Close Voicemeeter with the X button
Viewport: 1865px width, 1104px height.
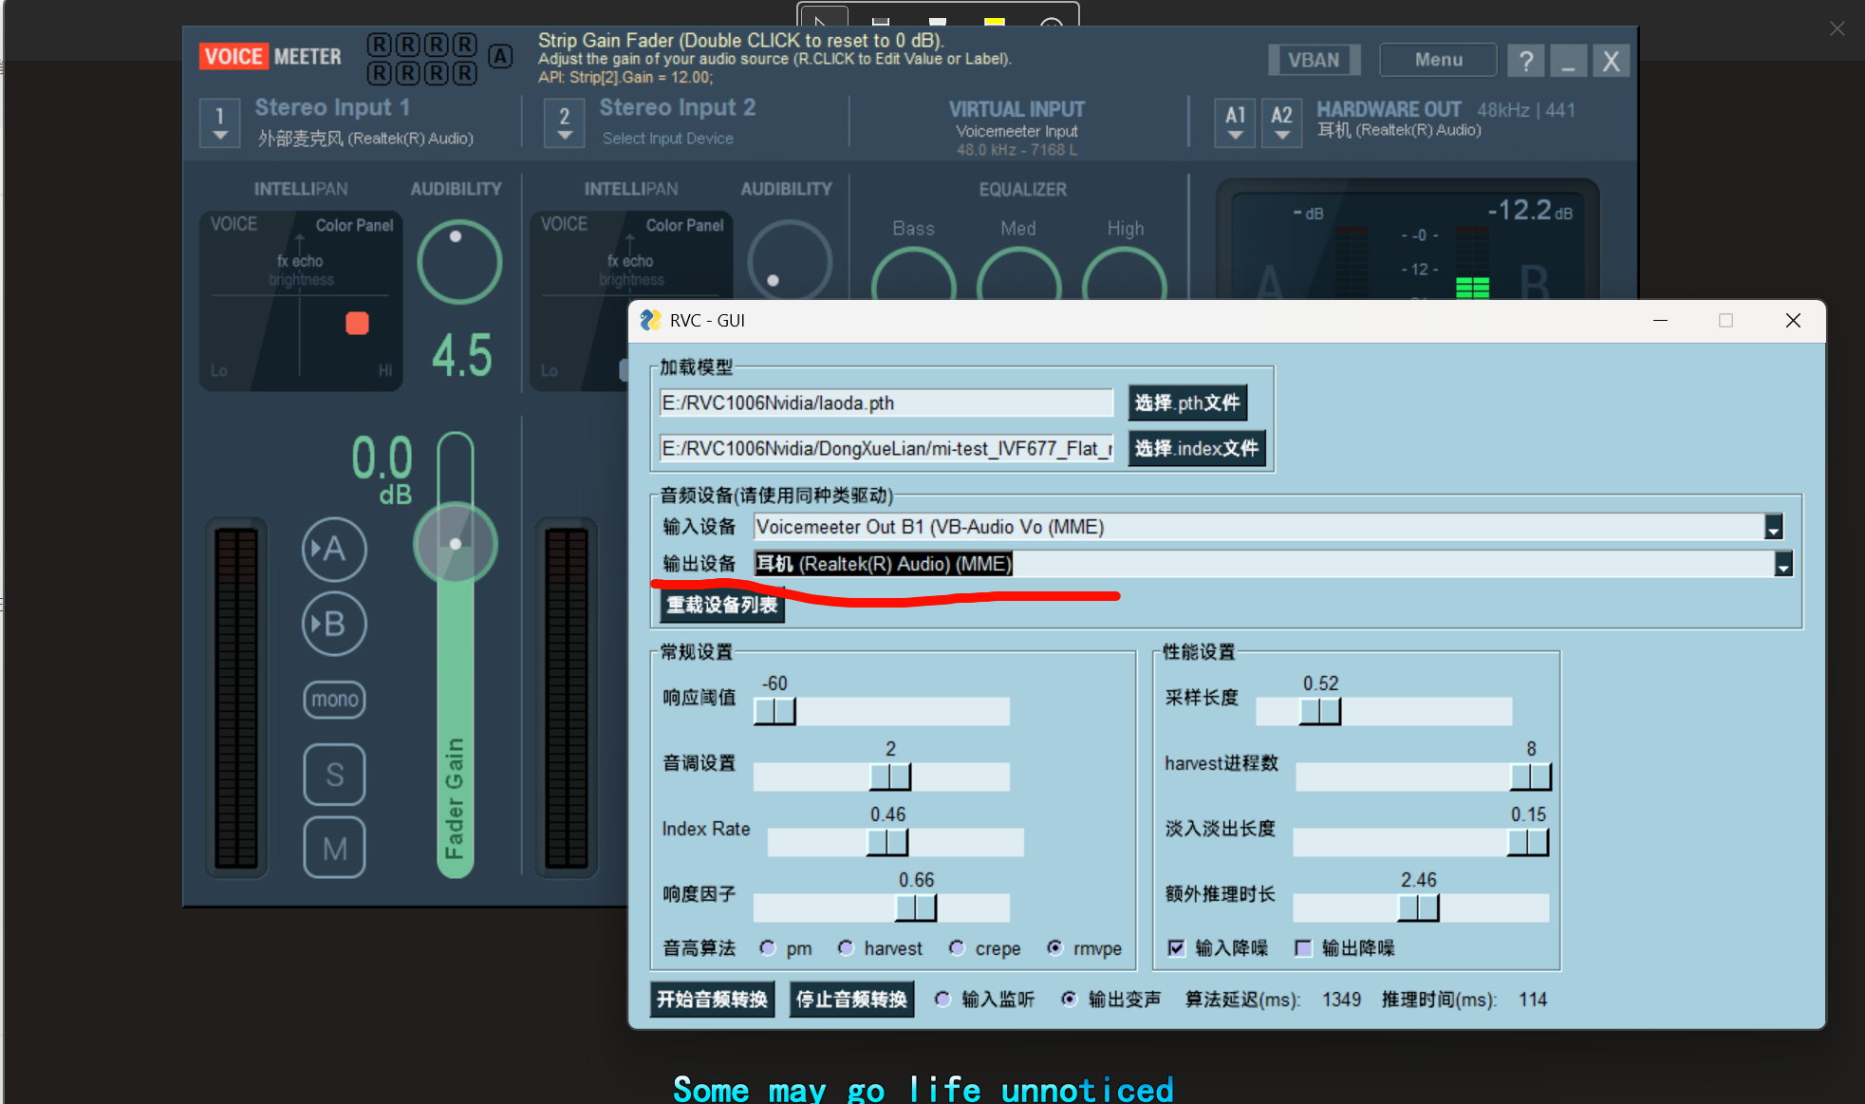tap(1611, 61)
